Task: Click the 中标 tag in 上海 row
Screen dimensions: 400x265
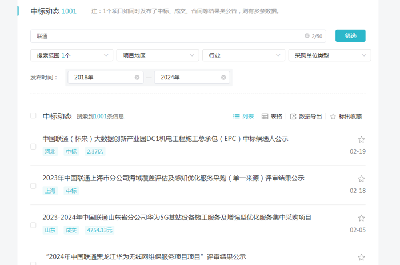Action: click(71, 191)
